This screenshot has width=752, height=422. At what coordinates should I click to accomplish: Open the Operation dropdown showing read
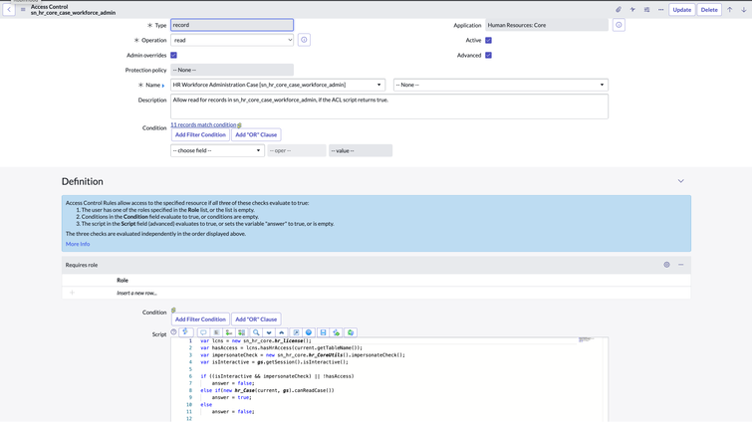click(232, 40)
